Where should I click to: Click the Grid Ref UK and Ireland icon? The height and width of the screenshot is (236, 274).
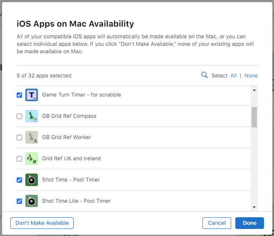click(x=32, y=159)
